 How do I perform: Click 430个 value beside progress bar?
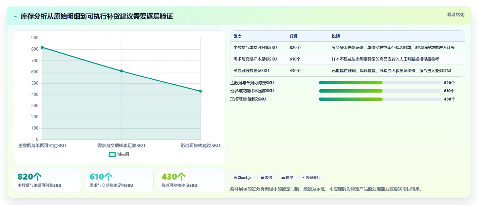pos(449,99)
